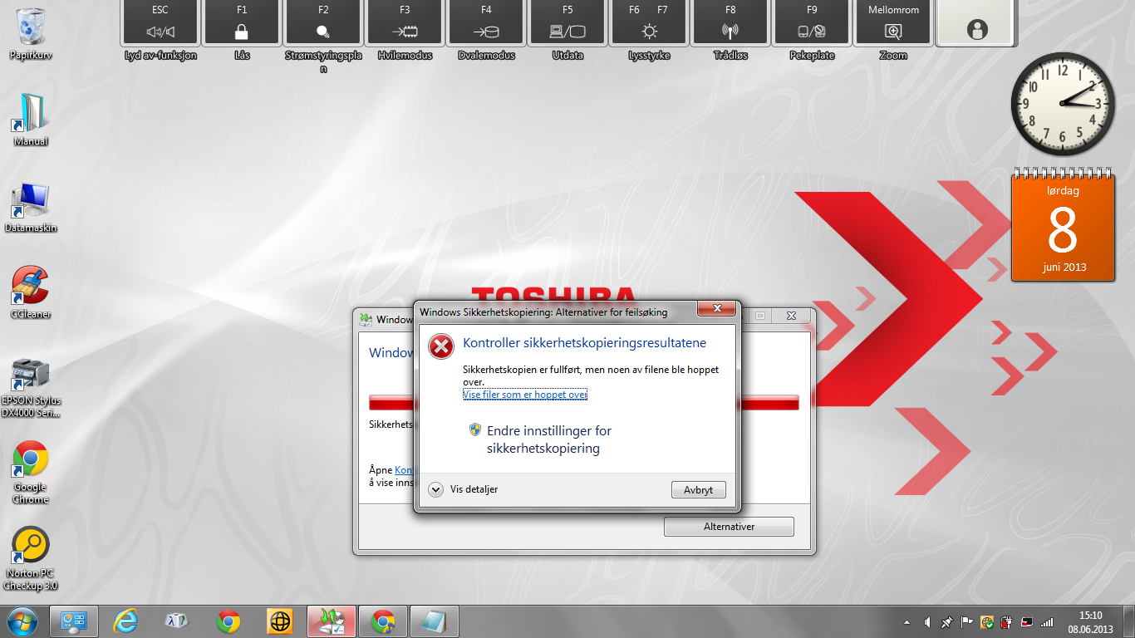This screenshot has height=638, width=1135.
Task: Click the orange calendar gadget showing lørdag 8
Action: click(1062, 225)
